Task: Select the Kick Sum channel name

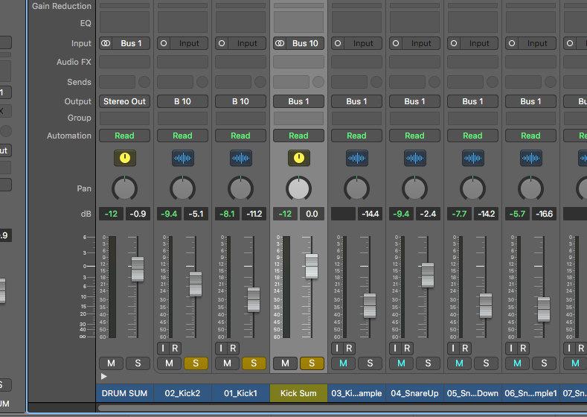Action: pos(299,393)
